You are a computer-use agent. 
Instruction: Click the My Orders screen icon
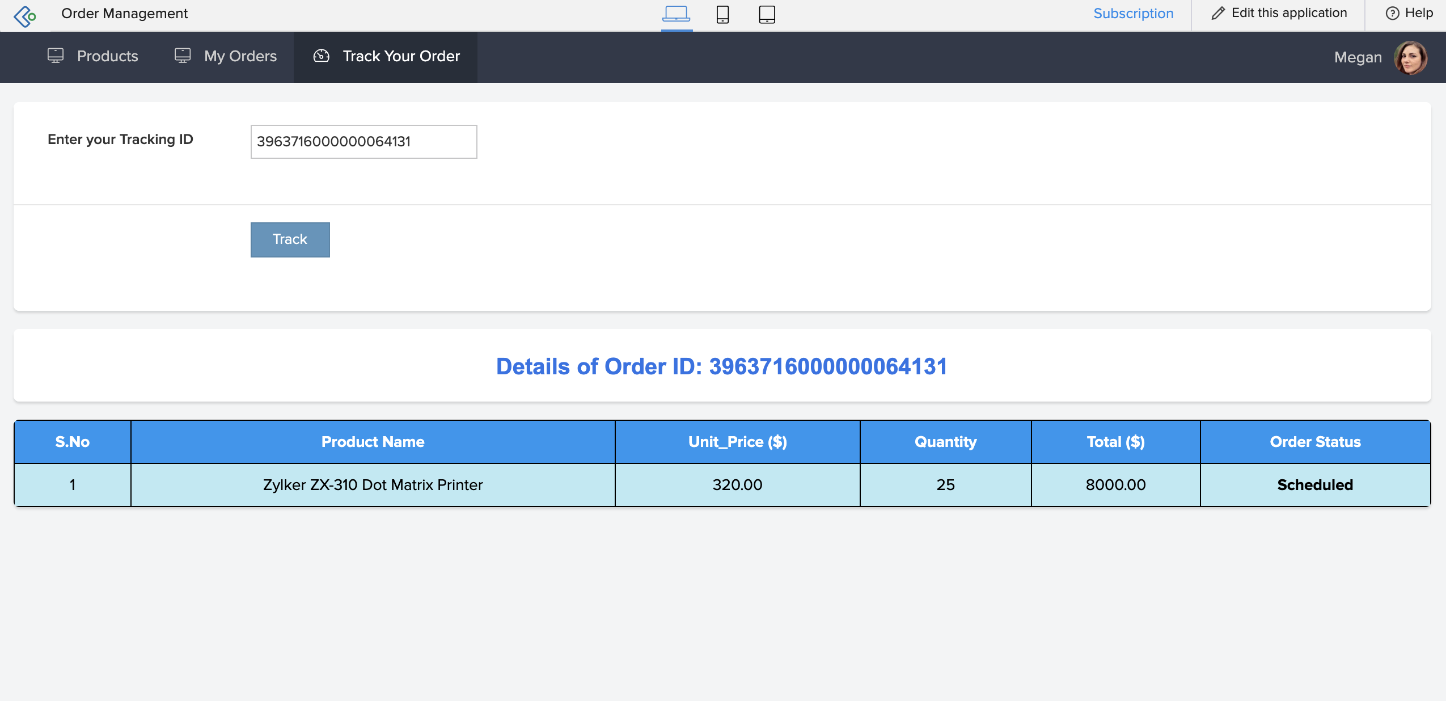pyautogui.click(x=181, y=56)
